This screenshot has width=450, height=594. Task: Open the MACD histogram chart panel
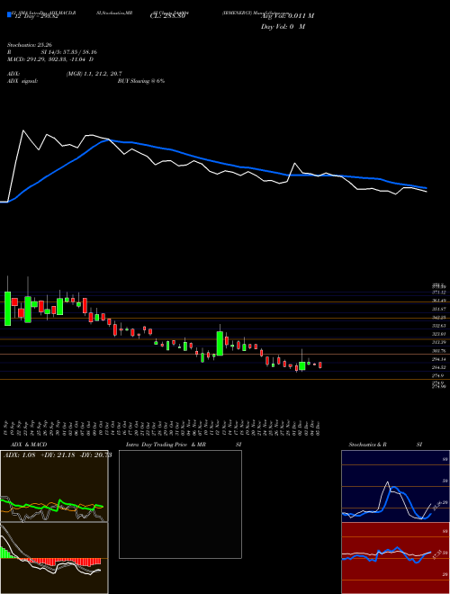pos(54,558)
